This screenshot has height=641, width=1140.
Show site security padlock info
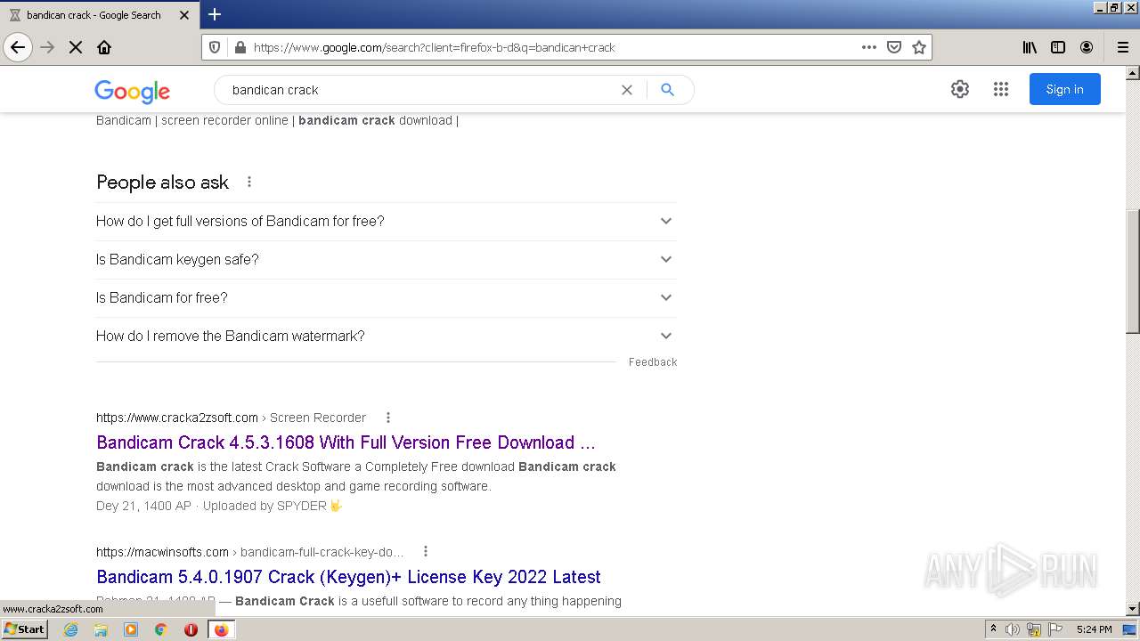pos(240,47)
